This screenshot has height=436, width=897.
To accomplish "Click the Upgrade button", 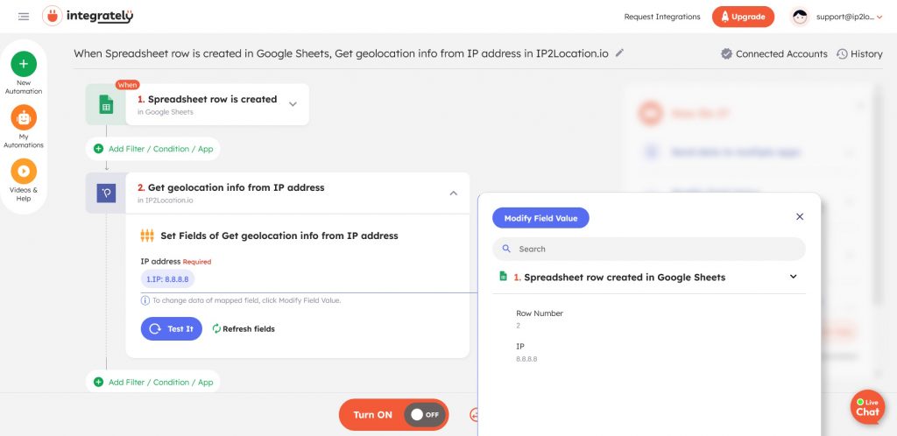I will (x=743, y=17).
